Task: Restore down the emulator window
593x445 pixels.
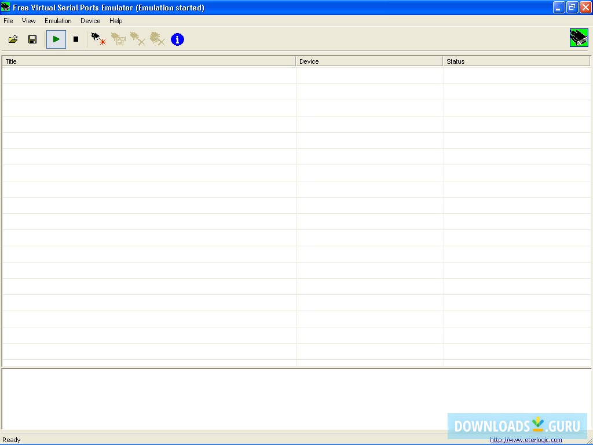Action: (x=572, y=7)
